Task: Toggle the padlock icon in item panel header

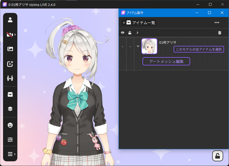Action: [130, 33]
